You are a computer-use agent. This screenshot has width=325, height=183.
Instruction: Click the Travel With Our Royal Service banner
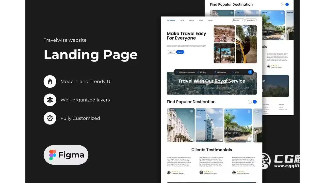pos(212,83)
